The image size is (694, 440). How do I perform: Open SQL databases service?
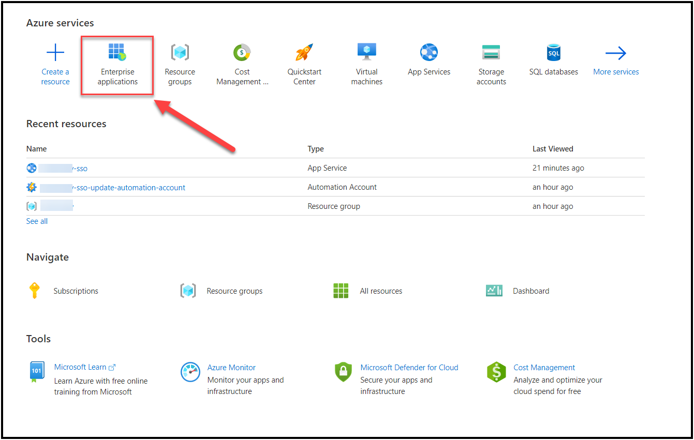pos(554,53)
